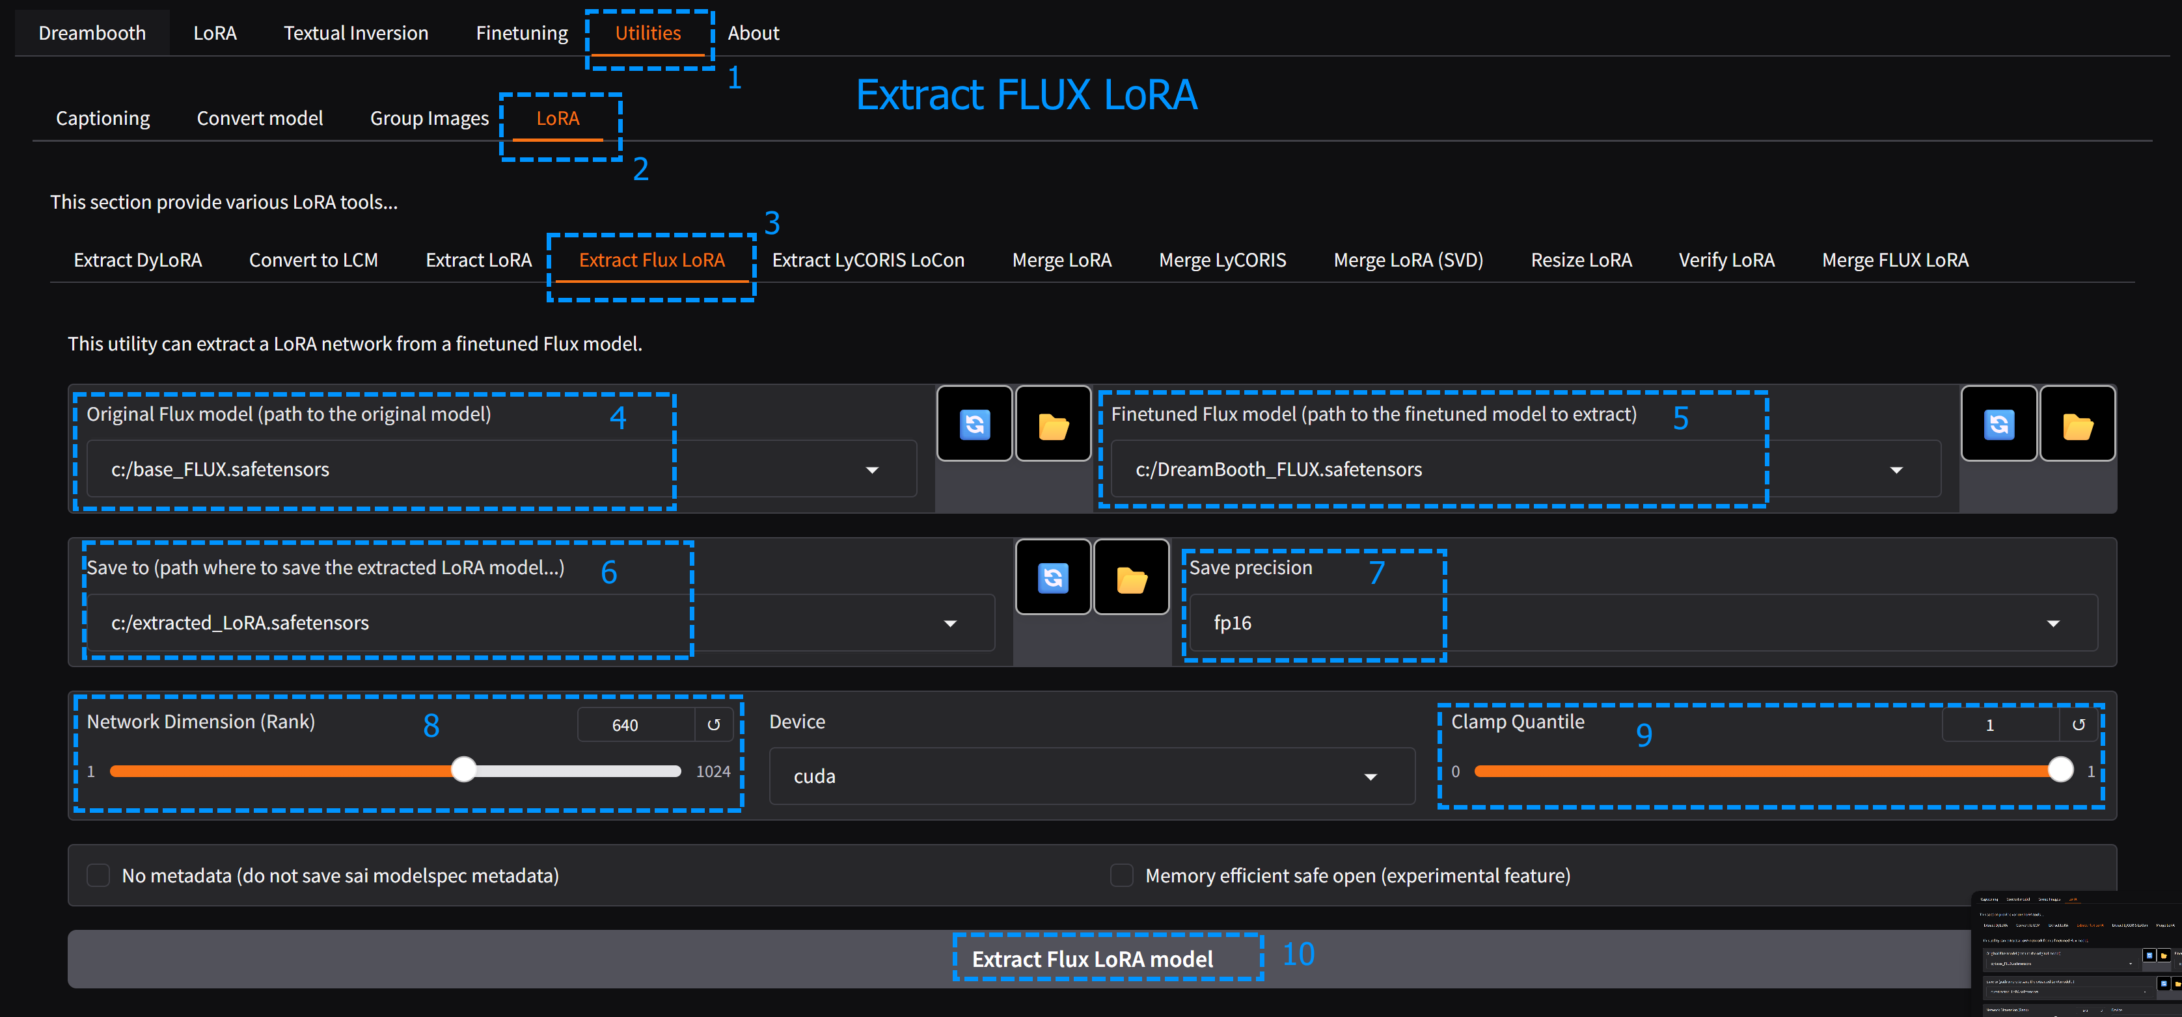Click the 'Device' label
Viewport: 2182px width, 1017px height.
[x=797, y=722]
